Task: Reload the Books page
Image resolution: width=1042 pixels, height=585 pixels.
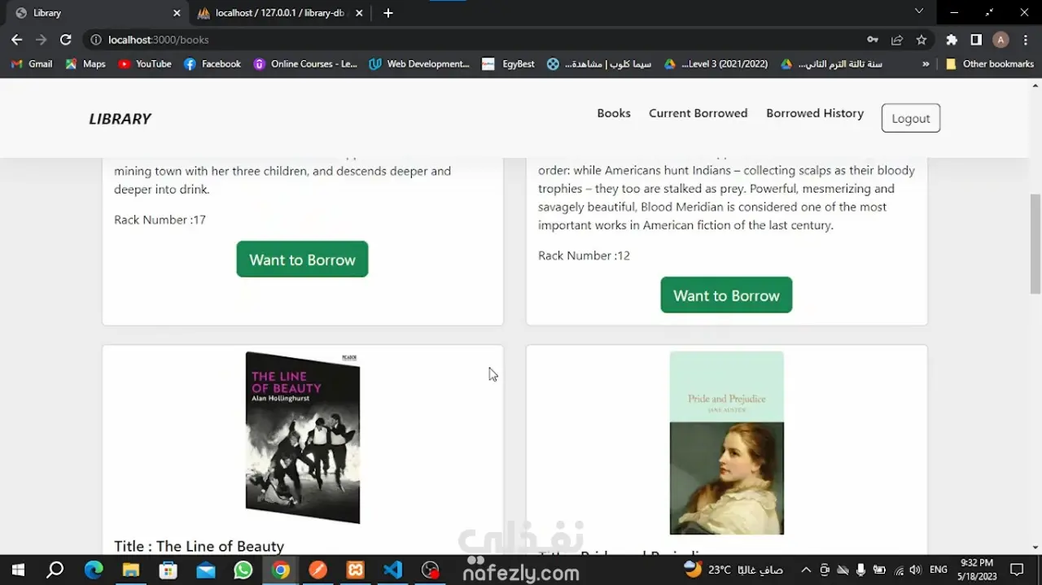Action: coord(65,39)
